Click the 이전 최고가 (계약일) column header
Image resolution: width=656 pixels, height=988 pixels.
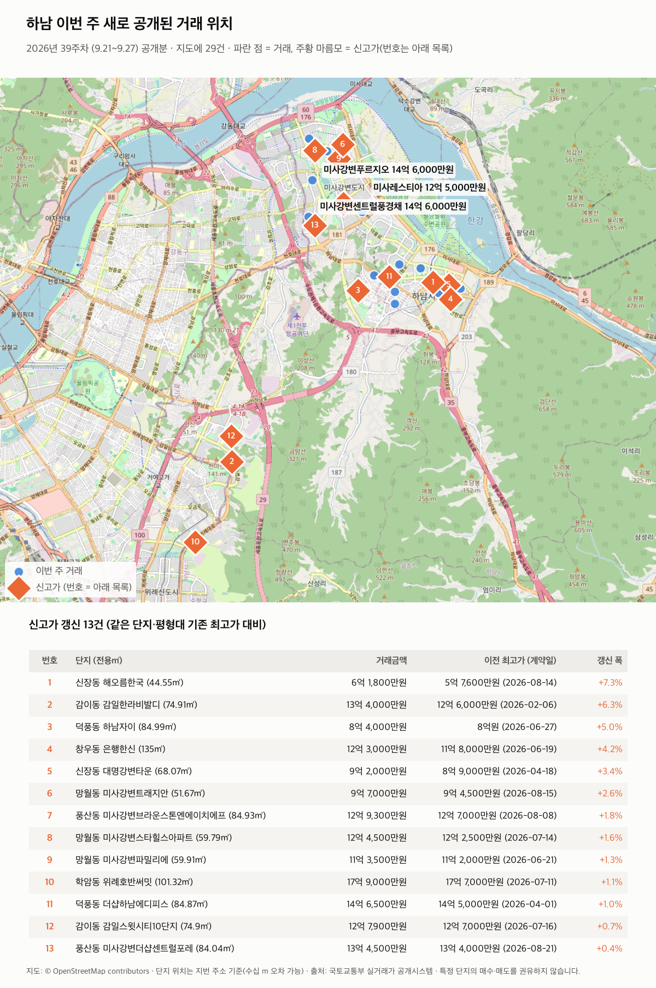pyautogui.click(x=520, y=660)
